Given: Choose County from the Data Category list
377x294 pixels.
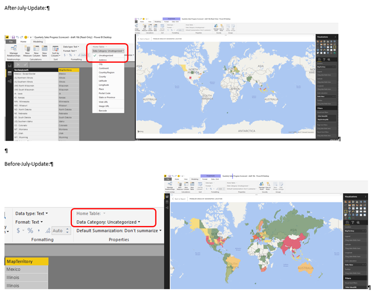Looking at the screenshot, I should click(x=108, y=76).
